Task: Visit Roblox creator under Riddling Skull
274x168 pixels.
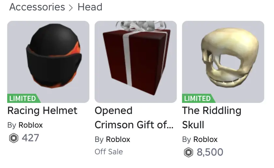Action: (205, 139)
